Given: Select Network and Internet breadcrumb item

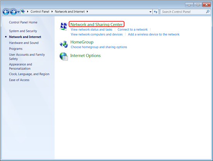Looking at the screenshot, I should (70, 12).
